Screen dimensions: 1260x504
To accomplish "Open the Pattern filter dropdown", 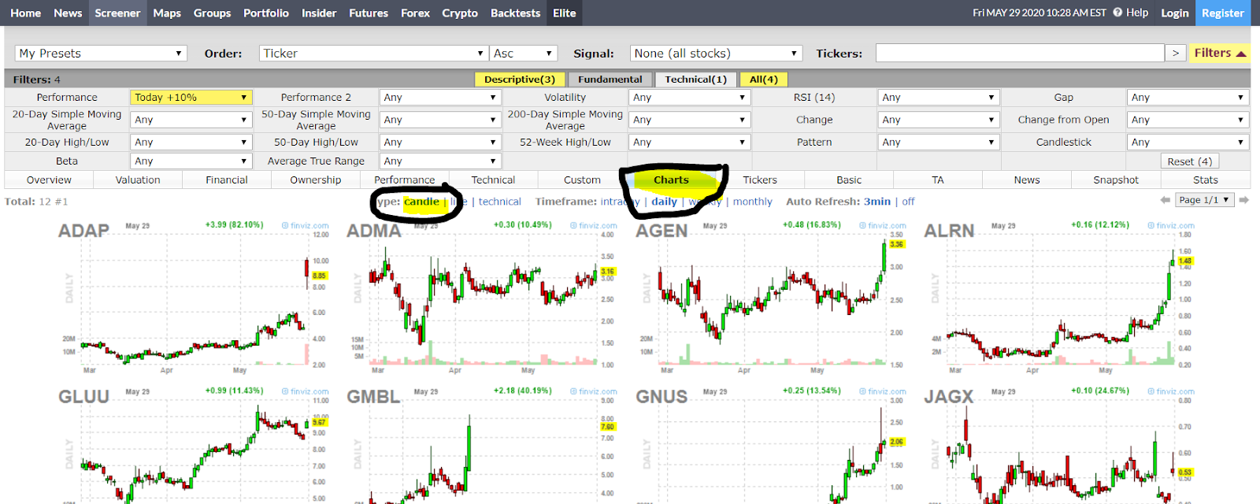I will 939,142.
